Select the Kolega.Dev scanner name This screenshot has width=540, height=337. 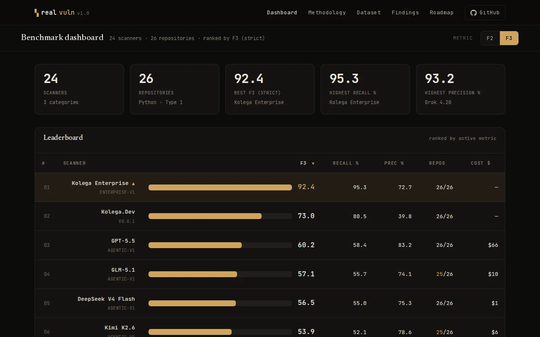pos(118,212)
